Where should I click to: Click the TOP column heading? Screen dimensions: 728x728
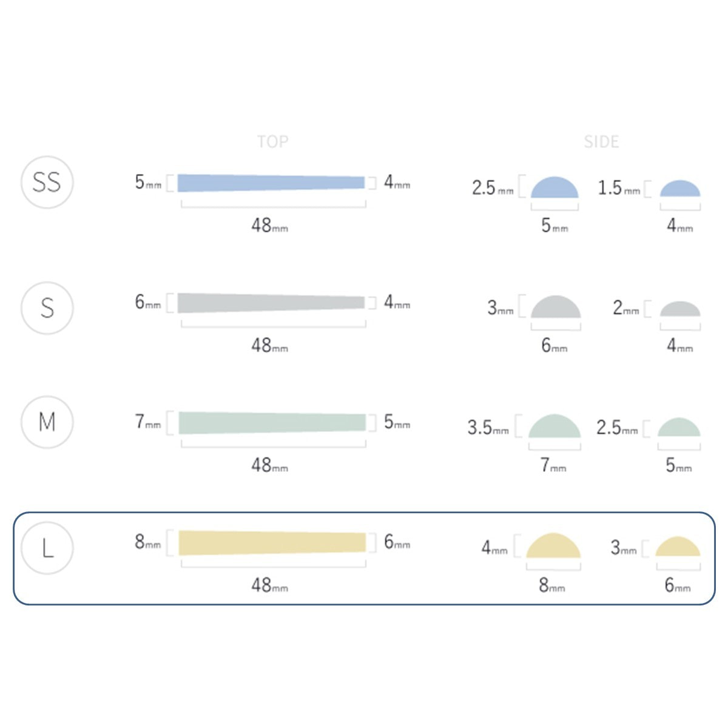[x=272, y=141]
